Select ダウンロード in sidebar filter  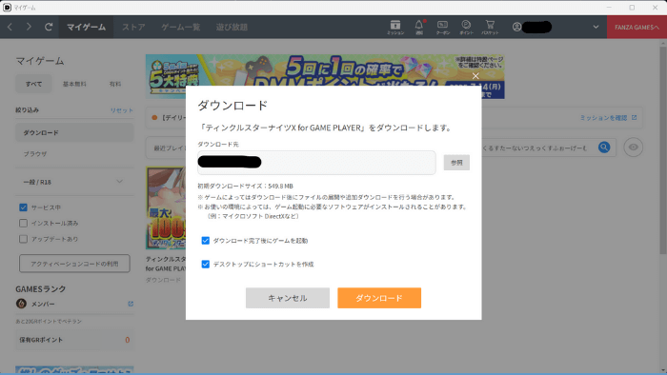(74, 132)
